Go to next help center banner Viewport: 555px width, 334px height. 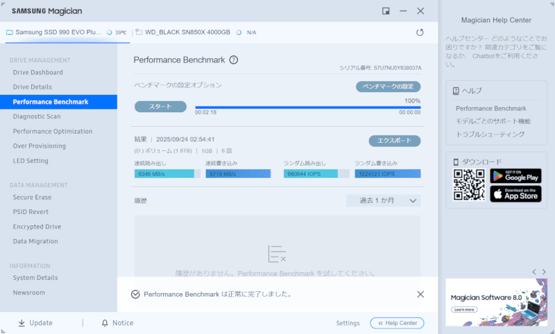tap(543, 272)
